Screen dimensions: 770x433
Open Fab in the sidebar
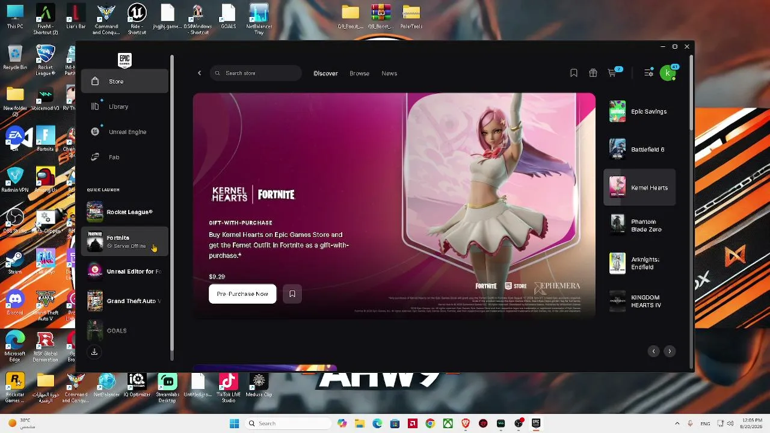(x=125, y=157)
